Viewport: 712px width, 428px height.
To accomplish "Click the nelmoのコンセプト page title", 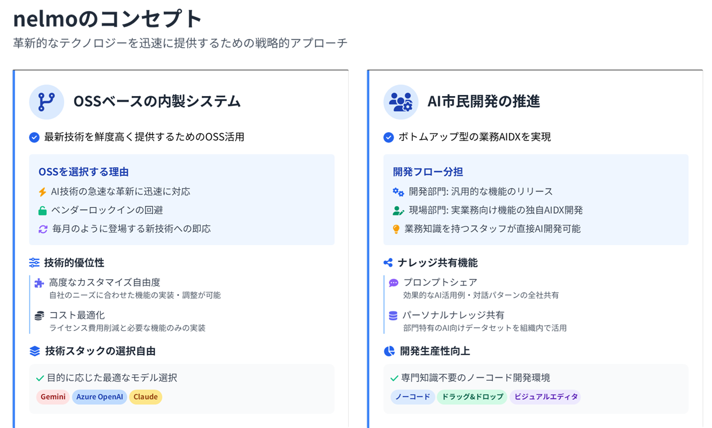I will click(x=107, y=19).
